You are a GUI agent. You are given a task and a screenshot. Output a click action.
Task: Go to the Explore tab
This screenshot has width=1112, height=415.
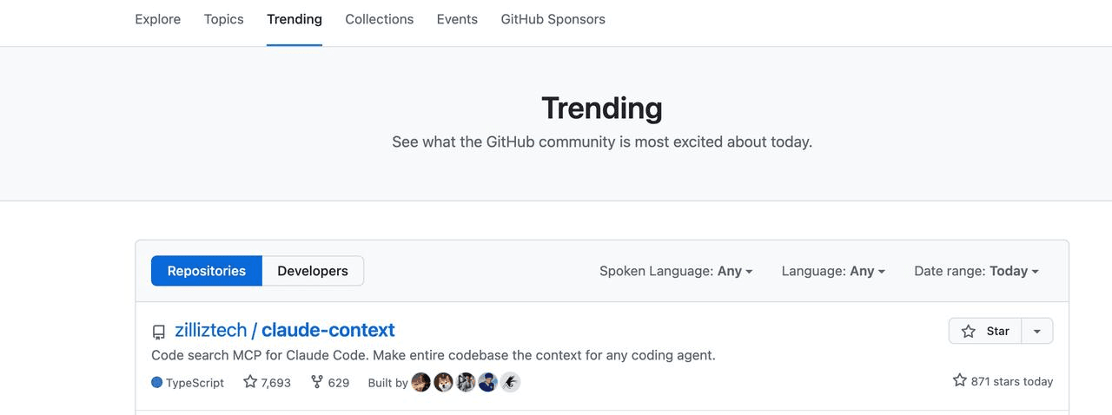point(158,19)
